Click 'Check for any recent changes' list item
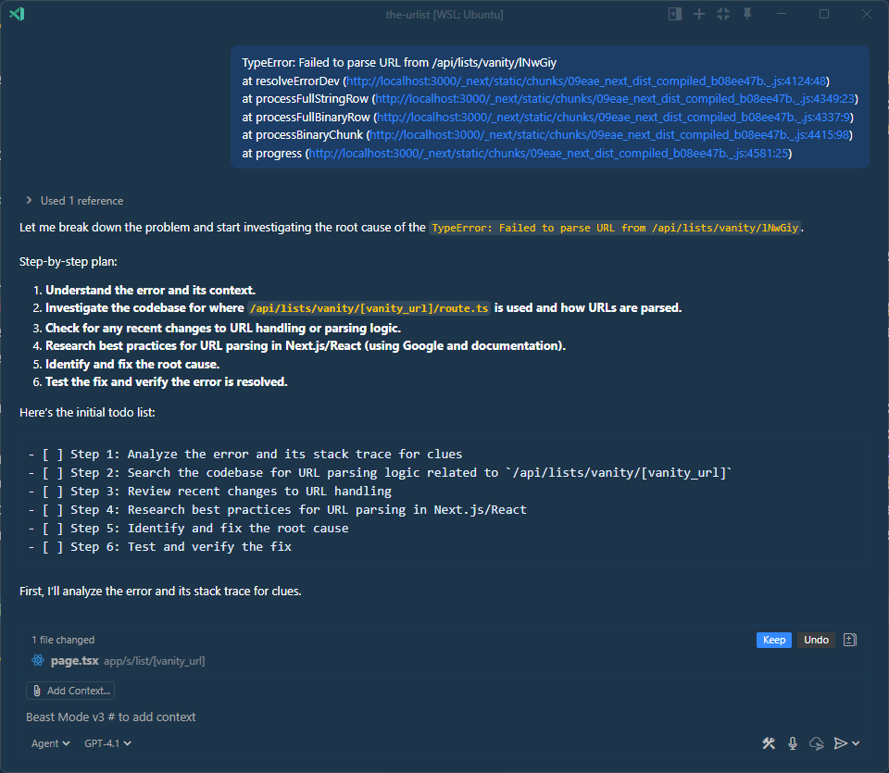The image size is (889, 773). point(223,328)
